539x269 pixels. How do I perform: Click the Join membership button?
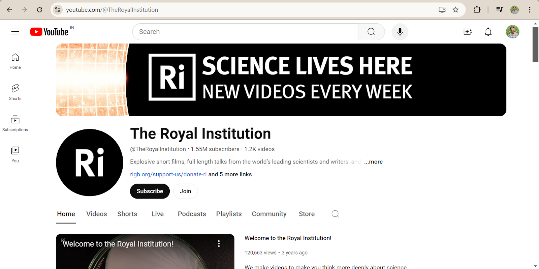click(185, 191)
